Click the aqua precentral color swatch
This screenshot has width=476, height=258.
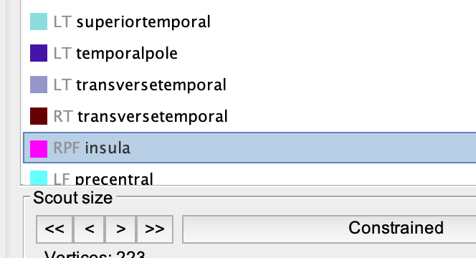tap(39, 178)
